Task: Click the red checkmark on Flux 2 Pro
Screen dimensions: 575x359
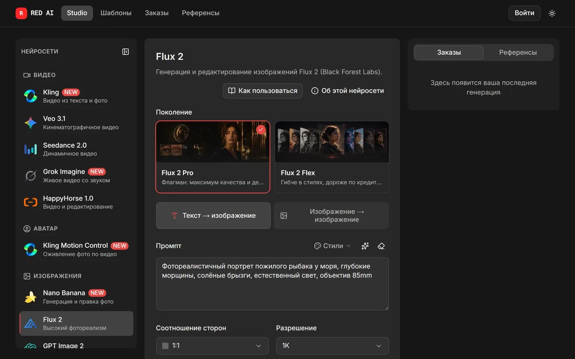Action: (261, 130)
